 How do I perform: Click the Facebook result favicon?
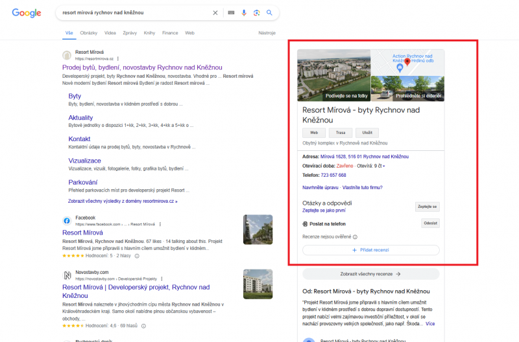tap(67, 221)
